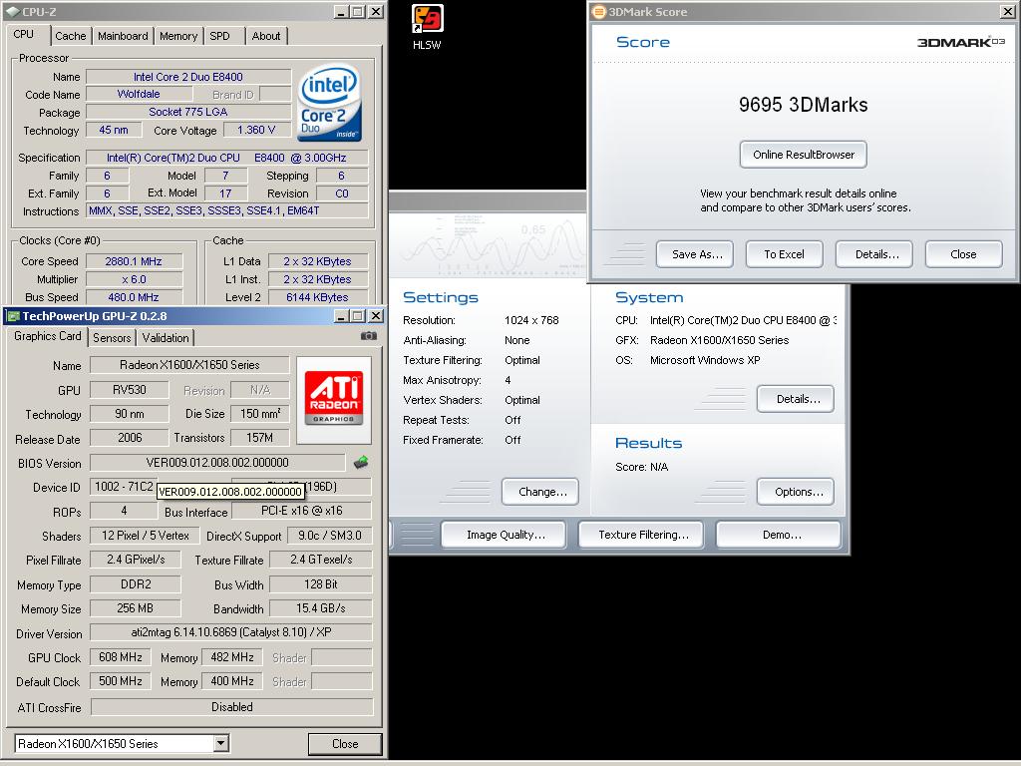
Task: Switch to the Cache tab in CPU-Z
Action: click(x=71, y=36)
